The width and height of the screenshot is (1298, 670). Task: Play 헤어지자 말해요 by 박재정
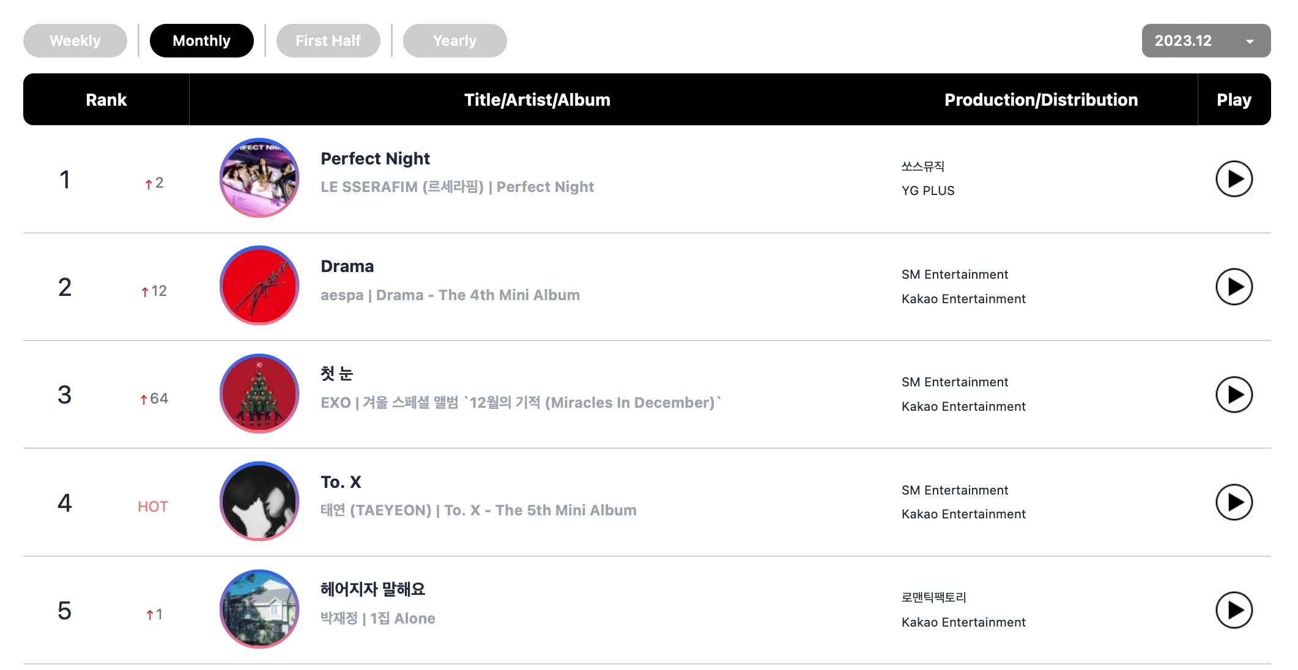1233,610
